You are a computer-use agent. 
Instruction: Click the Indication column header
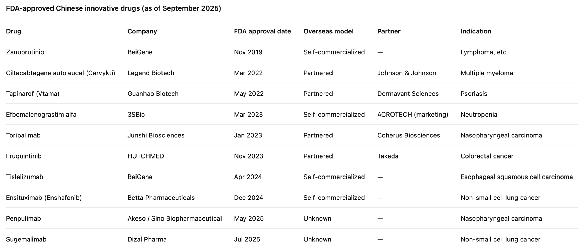click(x=476, y=31)
